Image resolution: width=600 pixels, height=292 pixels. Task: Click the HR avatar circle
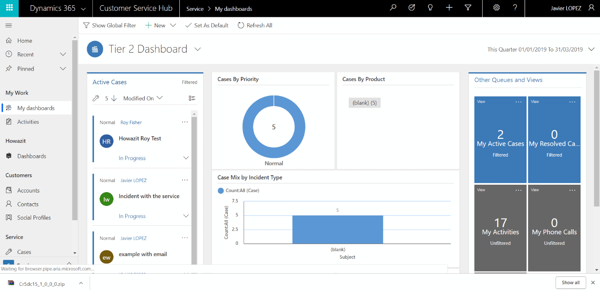[107, 141]
